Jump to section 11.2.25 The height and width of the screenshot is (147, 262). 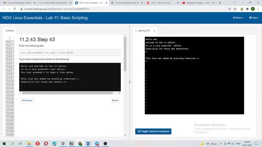[x=10, y=135]
